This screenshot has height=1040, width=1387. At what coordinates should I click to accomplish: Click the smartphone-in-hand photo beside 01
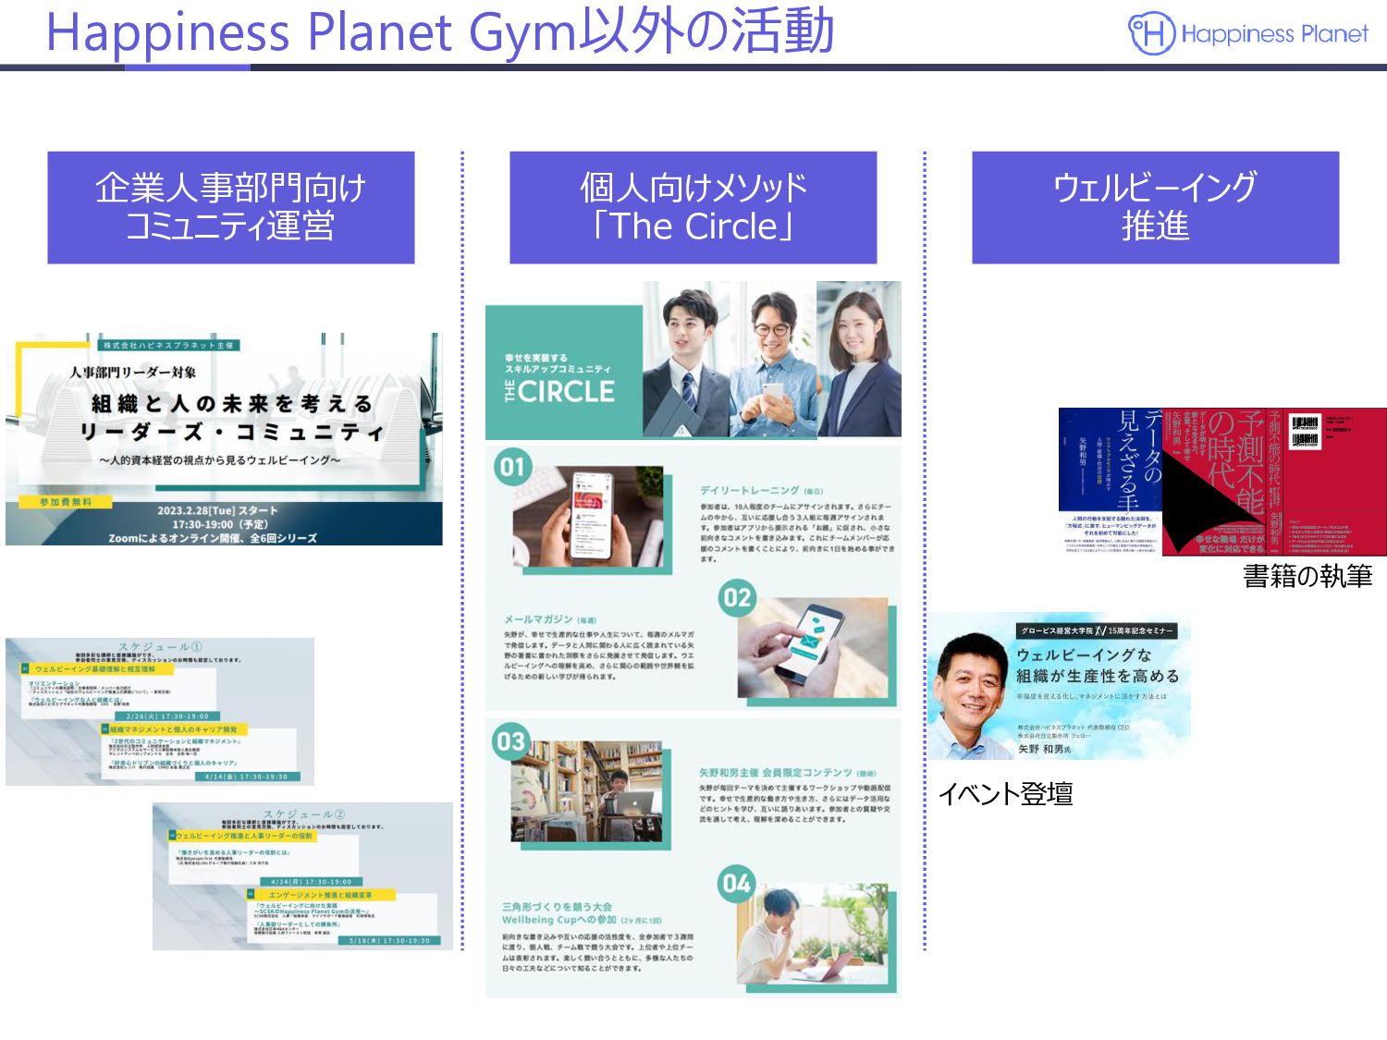click(588, 517)
